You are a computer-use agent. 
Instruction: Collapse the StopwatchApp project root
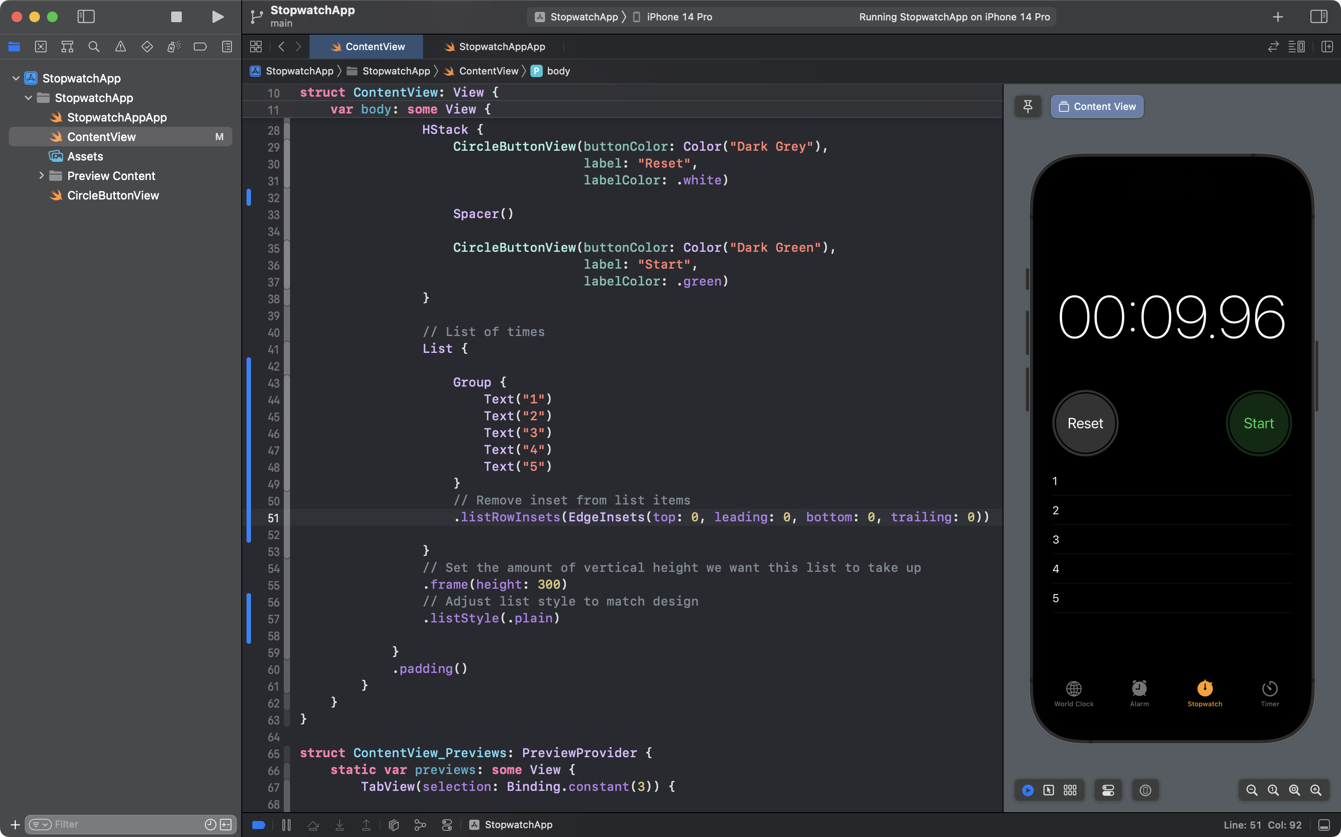[x=16, y=78]
